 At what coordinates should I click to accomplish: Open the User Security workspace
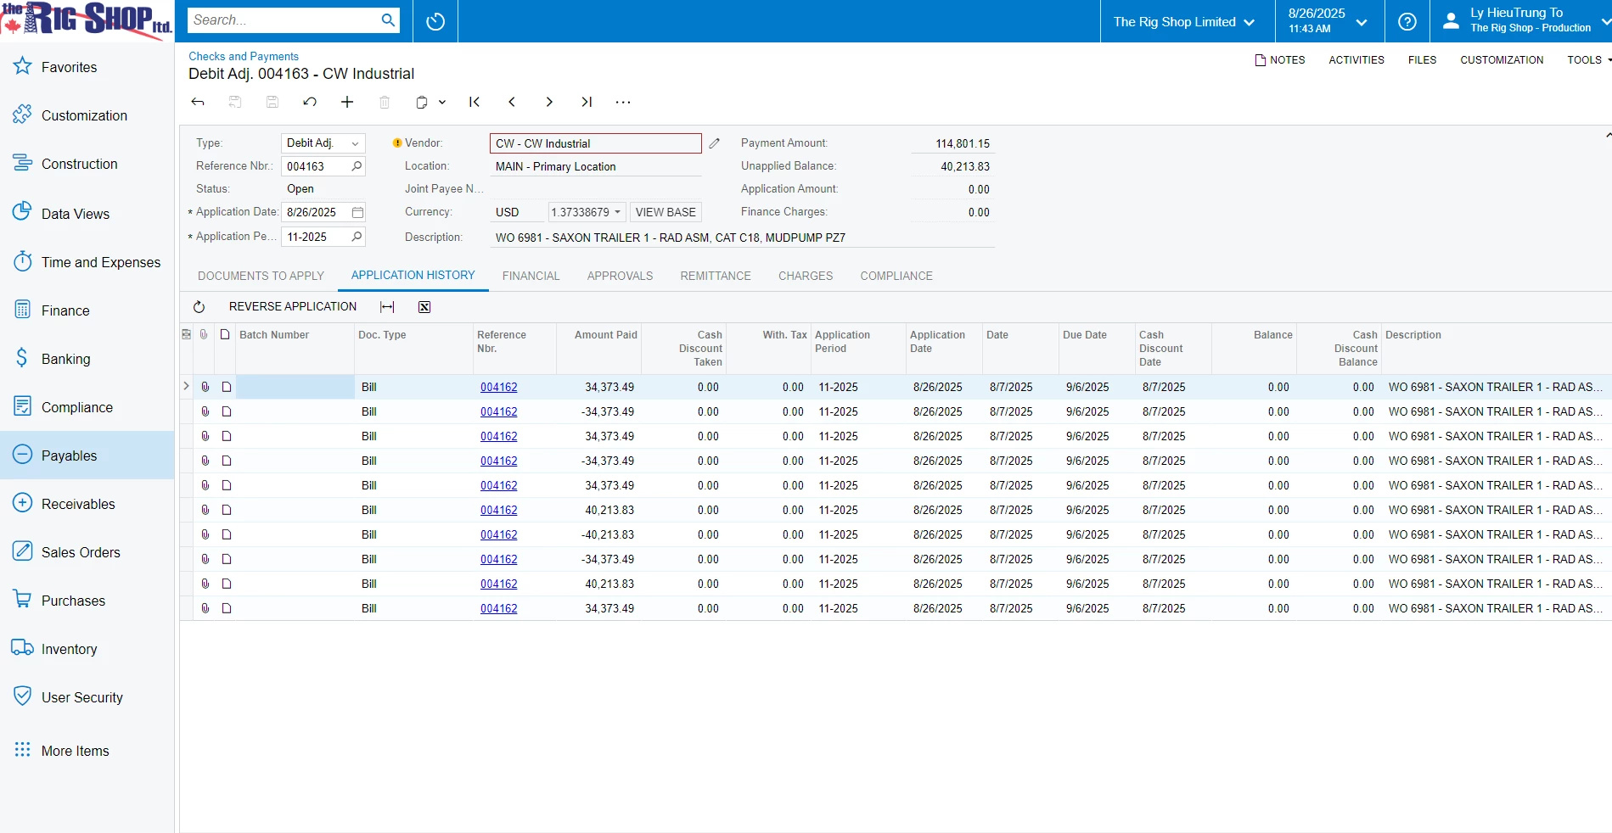coord(87,697)
